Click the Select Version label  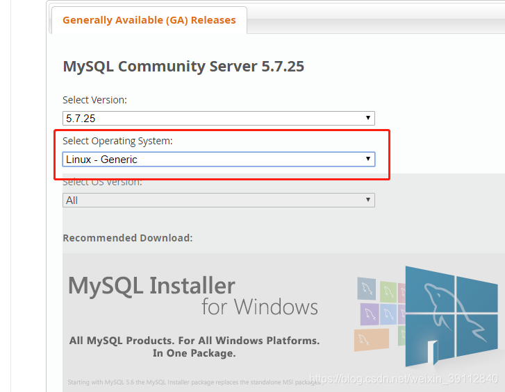point(94,100)
